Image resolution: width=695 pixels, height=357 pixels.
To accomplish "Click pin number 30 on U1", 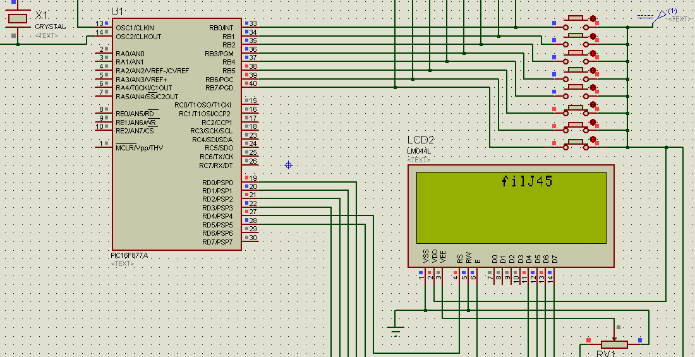I will pos(253,238).
